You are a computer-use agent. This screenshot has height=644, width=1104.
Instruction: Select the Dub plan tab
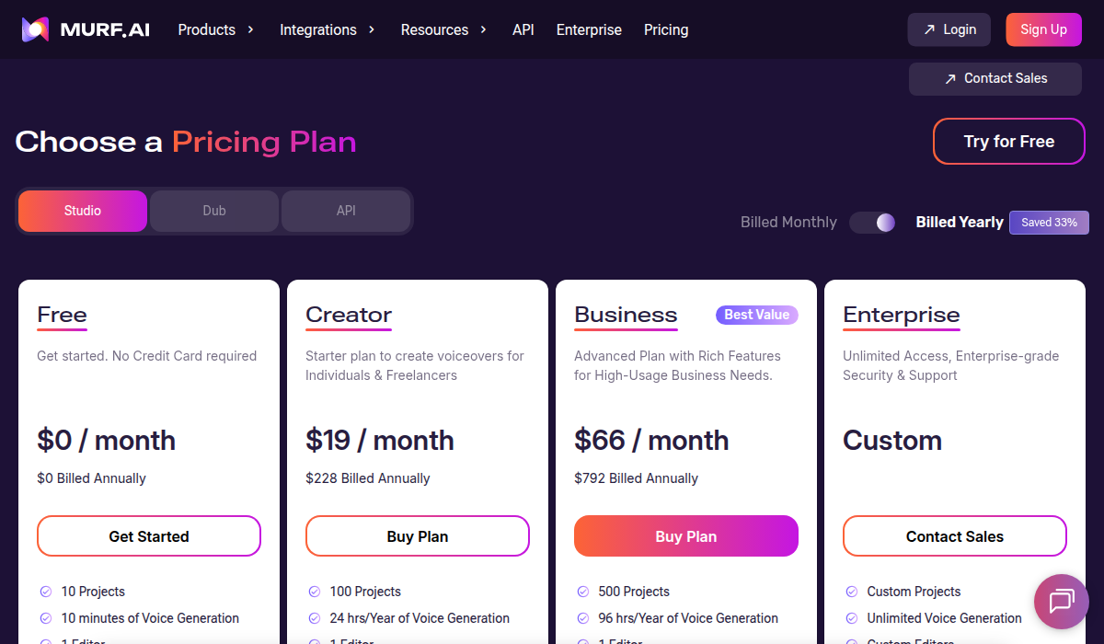coord(213,211)
